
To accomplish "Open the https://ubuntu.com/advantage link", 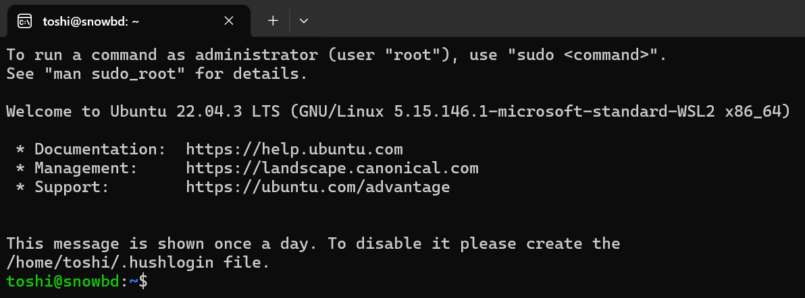I will tap(318, 187).
